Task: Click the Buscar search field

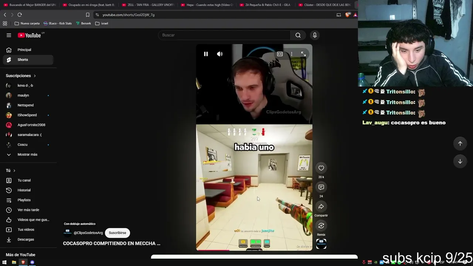Action: [x=224, y=35]
